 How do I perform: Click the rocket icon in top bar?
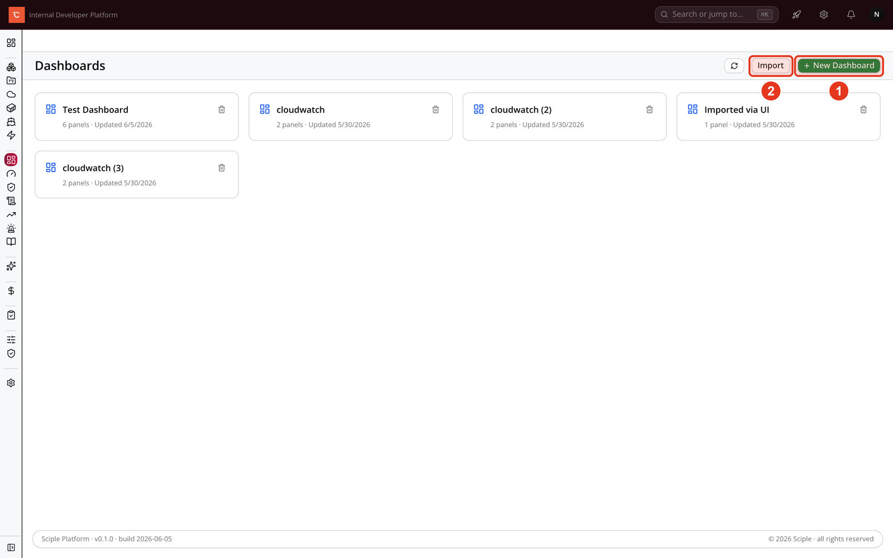pyautogui.click(x=796, y=15)
